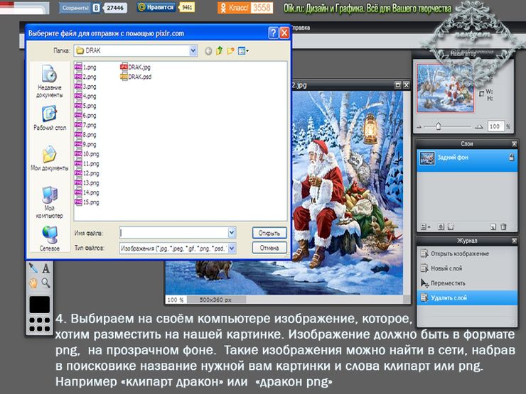Click the Открыть button in the dialog
Image resolution: width=526 pixels, height=394 pixels.
269,233
